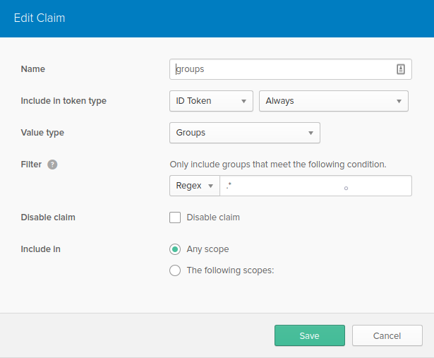Viewport: 434px width, 358px height.
Task: Select the Any scope radio button
Action: (x=175, y=249)
